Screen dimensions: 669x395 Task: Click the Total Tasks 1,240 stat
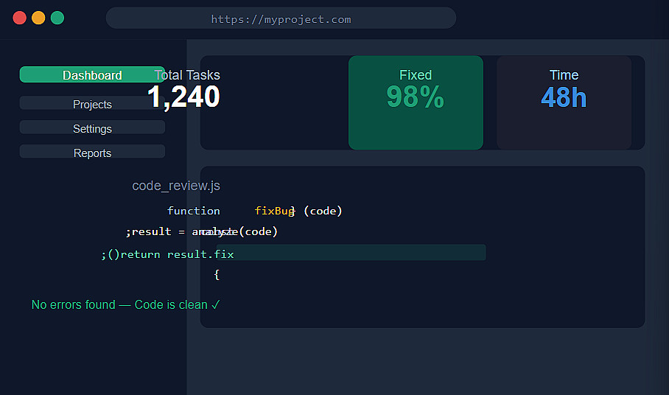pos(184,90)
